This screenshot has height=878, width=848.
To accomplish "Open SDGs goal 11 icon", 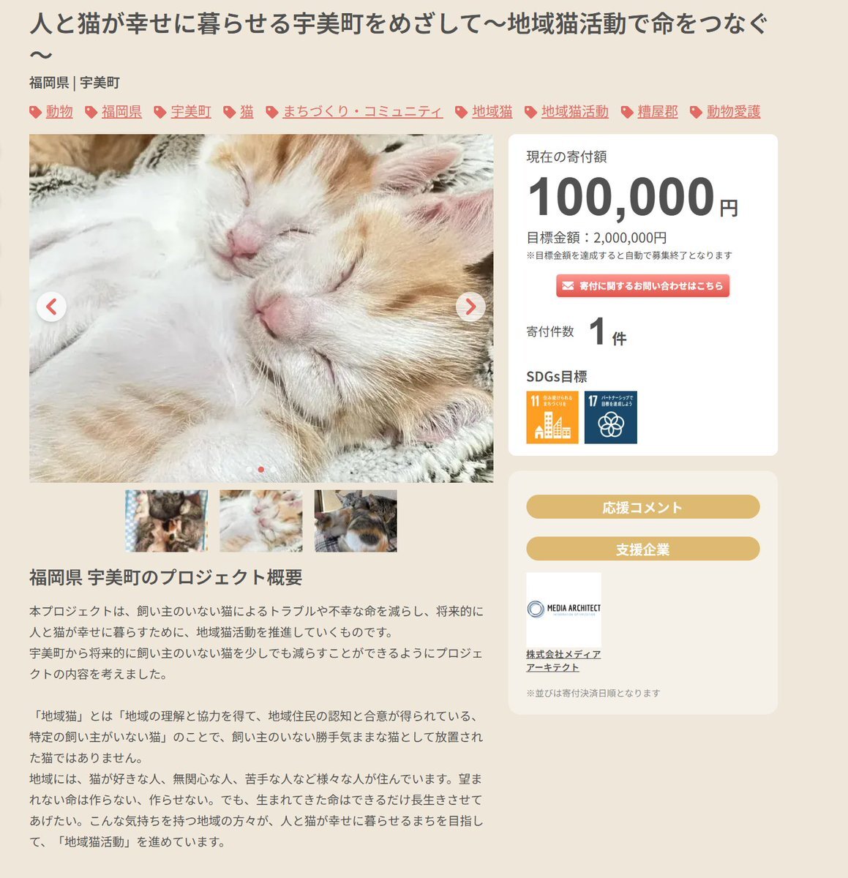I will point(552,417).
